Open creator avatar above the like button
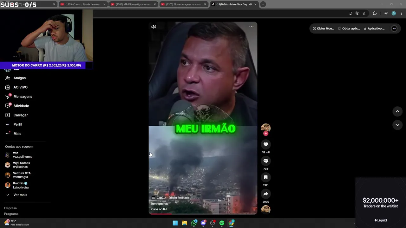 tap(266, 128)
